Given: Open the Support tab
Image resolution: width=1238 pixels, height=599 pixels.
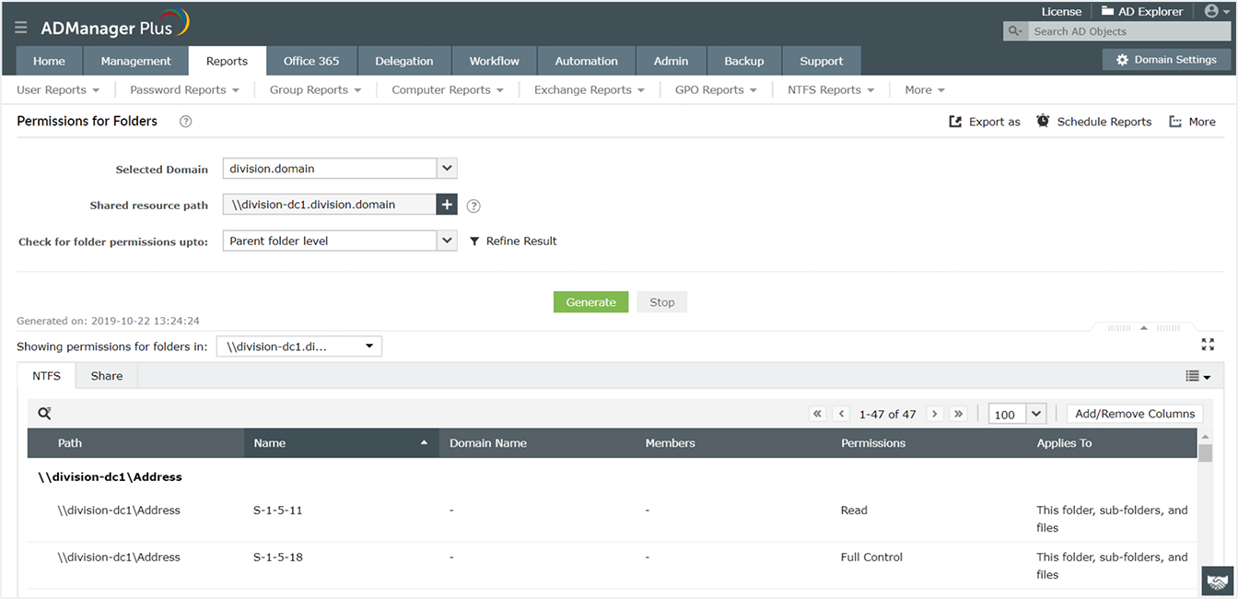Looking at the screenshot, I should [822, 61].
